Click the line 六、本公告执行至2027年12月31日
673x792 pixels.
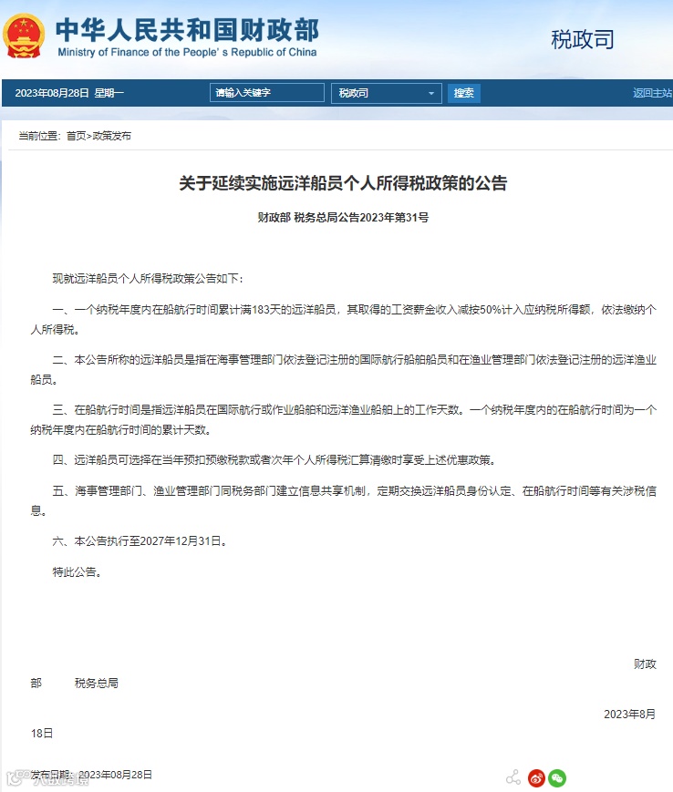pos(140,541)
